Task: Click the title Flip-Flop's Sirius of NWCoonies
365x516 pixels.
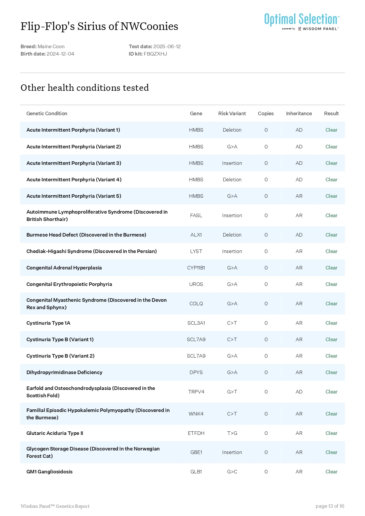Action: pyautogui.click(x=99, y=26)
